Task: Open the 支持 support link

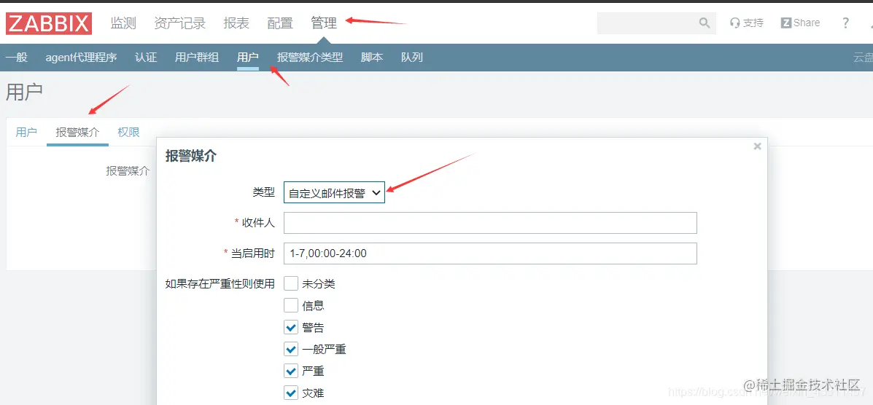Action: click(747, 23)
